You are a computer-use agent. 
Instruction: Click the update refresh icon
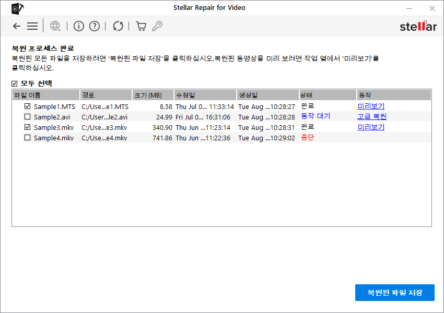[118, 26]
